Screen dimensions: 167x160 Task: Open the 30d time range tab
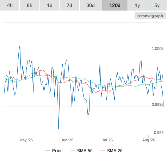click(x=91, y=5)
